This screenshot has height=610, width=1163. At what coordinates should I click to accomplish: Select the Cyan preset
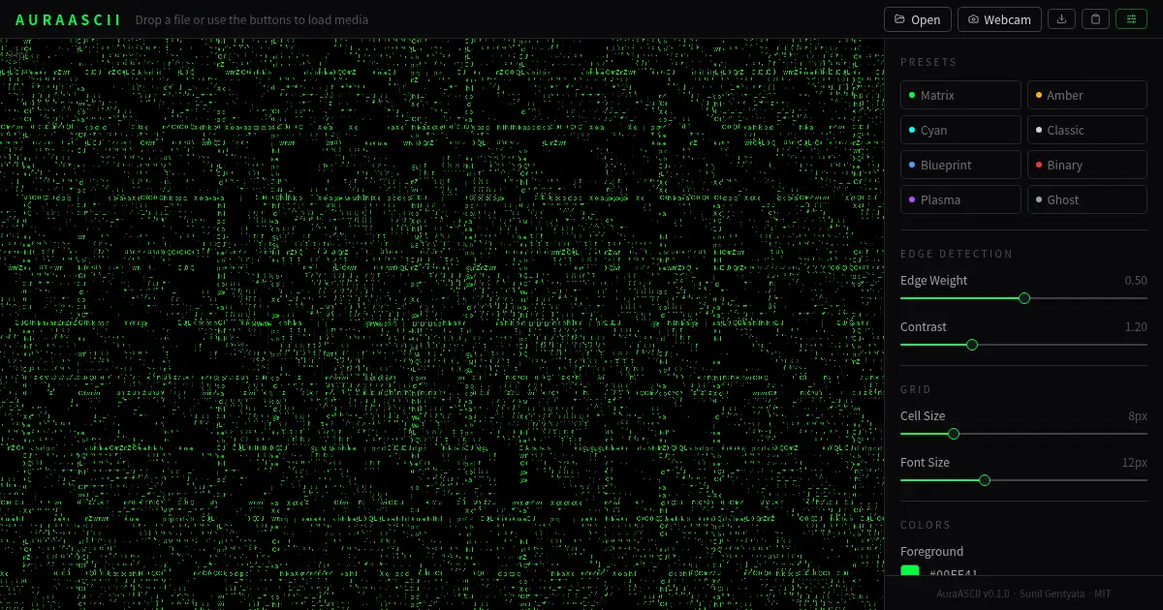pyautogui.click(x=960, y=130)
